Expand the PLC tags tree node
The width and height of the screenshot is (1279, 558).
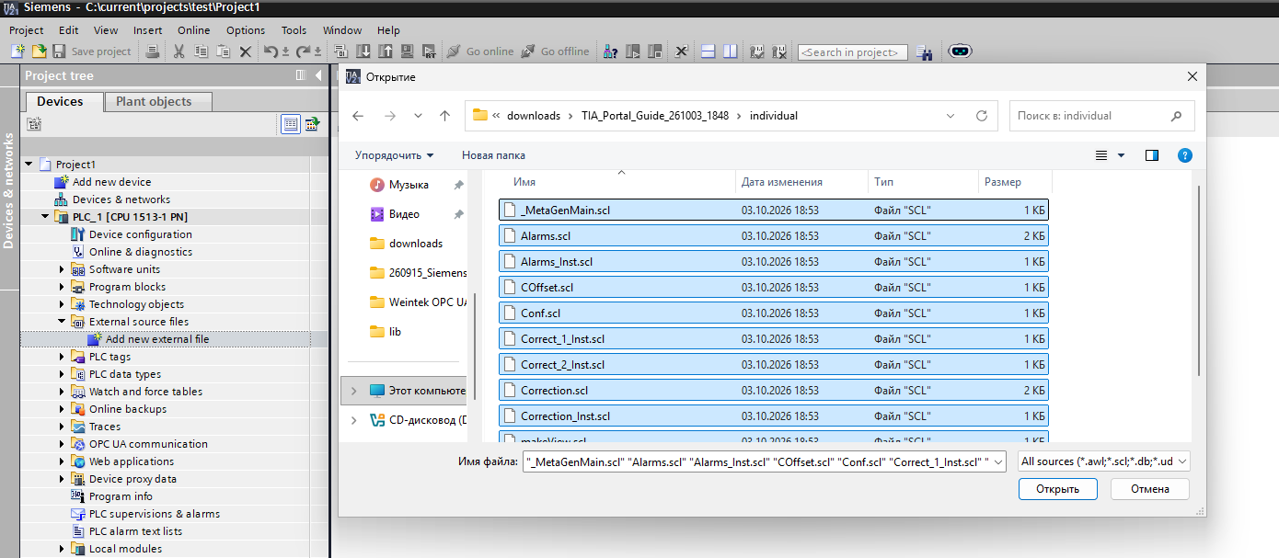tap(63, 357)
